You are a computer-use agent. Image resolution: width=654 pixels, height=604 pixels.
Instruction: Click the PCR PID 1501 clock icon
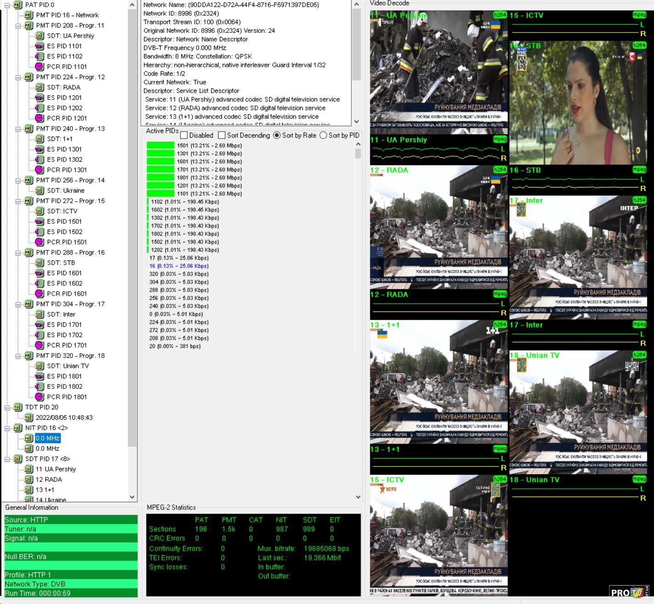[39, 242]
